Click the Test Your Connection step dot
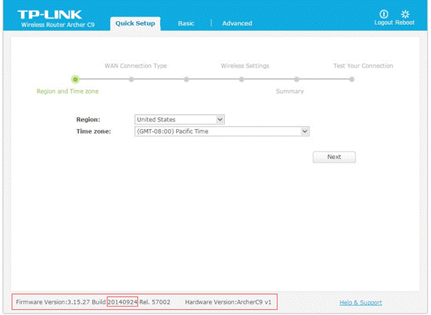Viewport: 431px width, 315px height. tap(352, 79)
